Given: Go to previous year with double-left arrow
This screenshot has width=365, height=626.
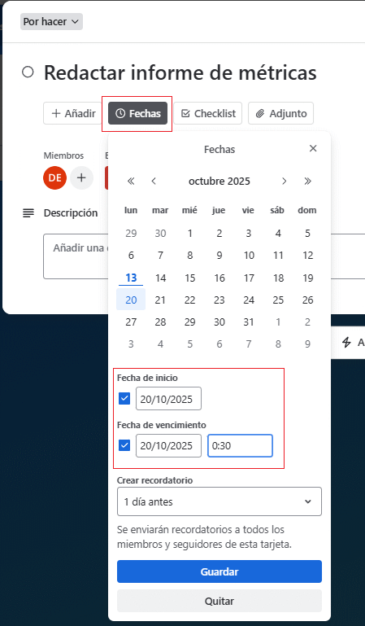Looking at the screenshot, I should [x=131, y=182].
